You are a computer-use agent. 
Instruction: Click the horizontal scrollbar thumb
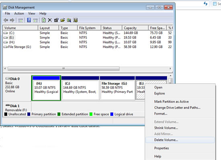(x=63, y=69)
